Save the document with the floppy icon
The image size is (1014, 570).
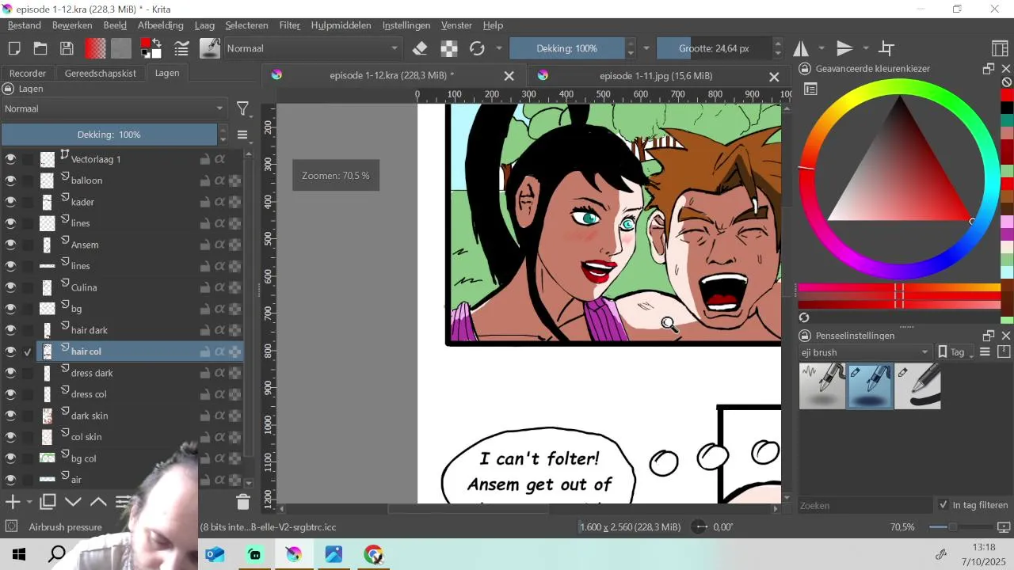pos(67,48)
